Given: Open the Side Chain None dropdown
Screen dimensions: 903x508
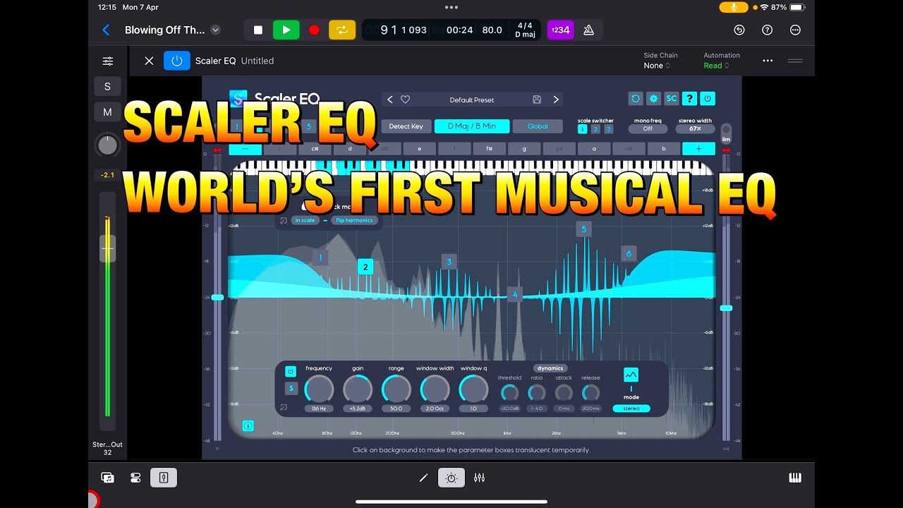Looking at the screenshot, I should click(657, 66).
